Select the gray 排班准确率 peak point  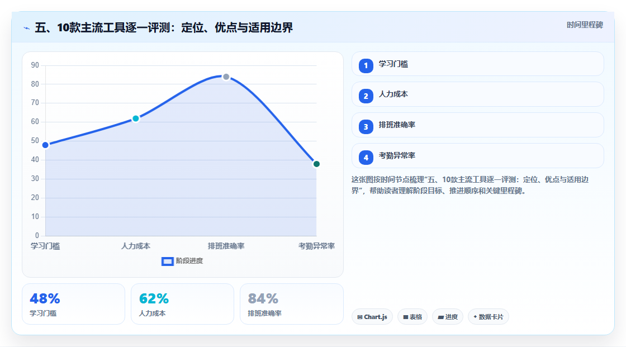click(x=226, y=77)
